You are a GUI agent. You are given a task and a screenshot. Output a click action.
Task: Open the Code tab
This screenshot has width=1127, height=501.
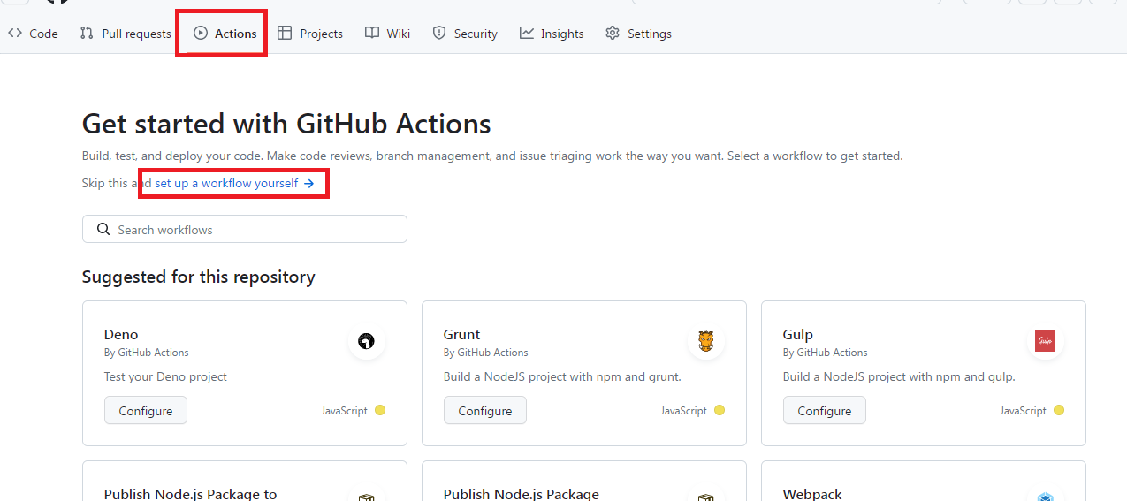[33, 34]
